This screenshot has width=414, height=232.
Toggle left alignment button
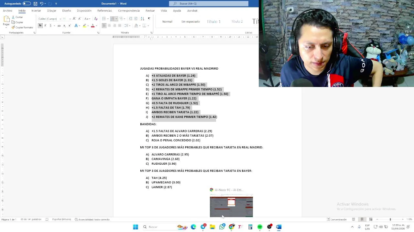[x=104, y=25]
